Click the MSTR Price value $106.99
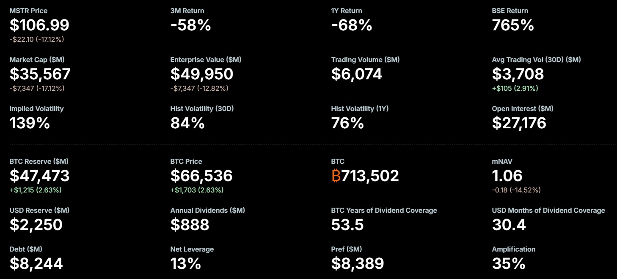 click(x=39, y=25)
